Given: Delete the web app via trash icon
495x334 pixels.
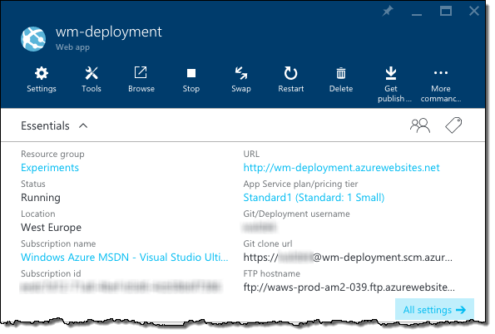Looking at the screenshot, I should [341, 80].
